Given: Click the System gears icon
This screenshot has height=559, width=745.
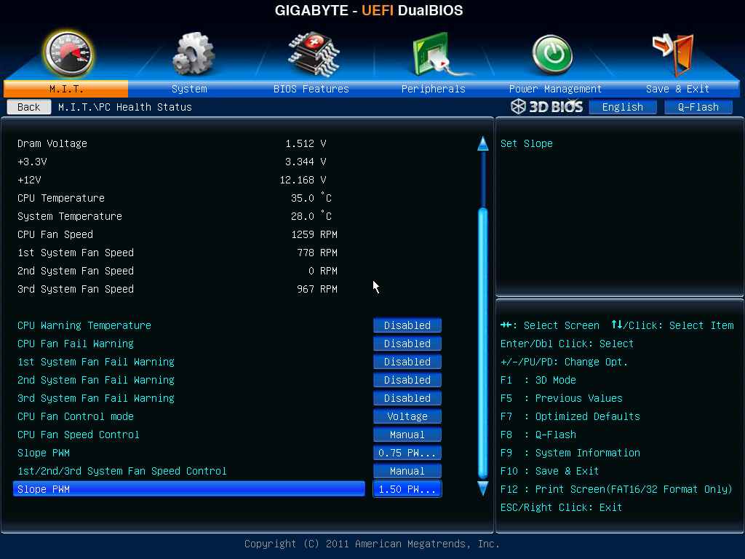Looking at the screenshot, I should (x=194, y=54).
